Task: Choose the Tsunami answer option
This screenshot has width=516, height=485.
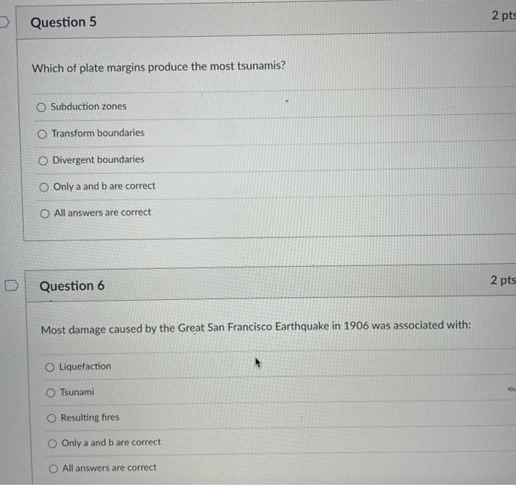Action: click(51, 393)
